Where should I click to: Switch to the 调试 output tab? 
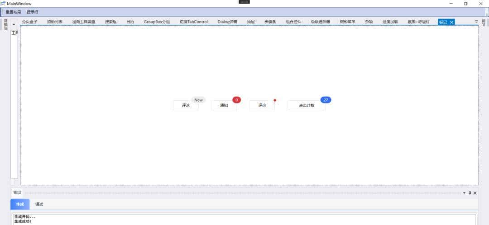coord(39,204)
